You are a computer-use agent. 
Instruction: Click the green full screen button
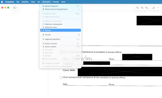click(8, 8)
